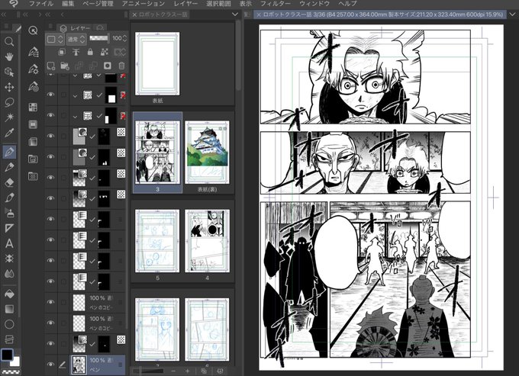Open the 編集 menu
519x376 pixels.
pos(68,4)
